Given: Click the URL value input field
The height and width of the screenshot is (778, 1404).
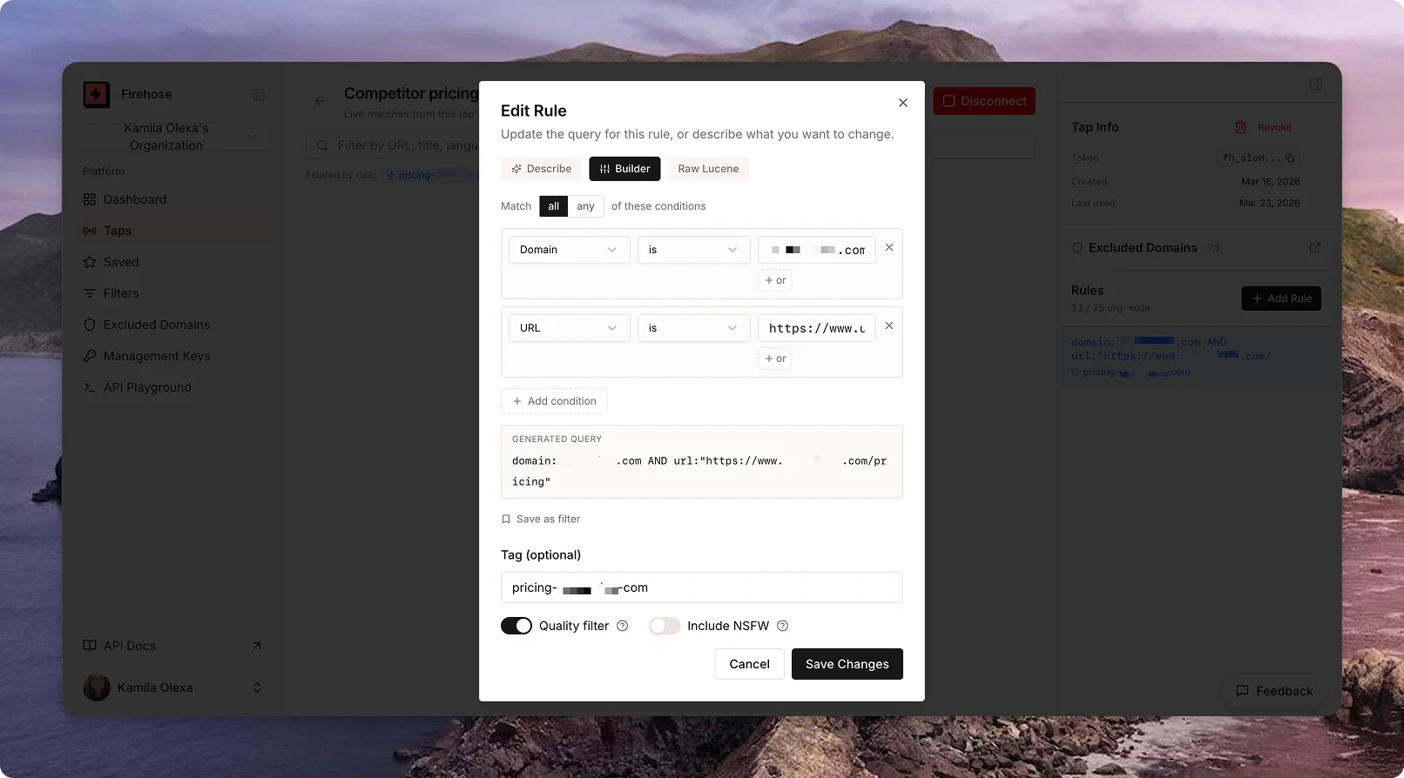Looking at the screenshot, I should pos(817,328).
